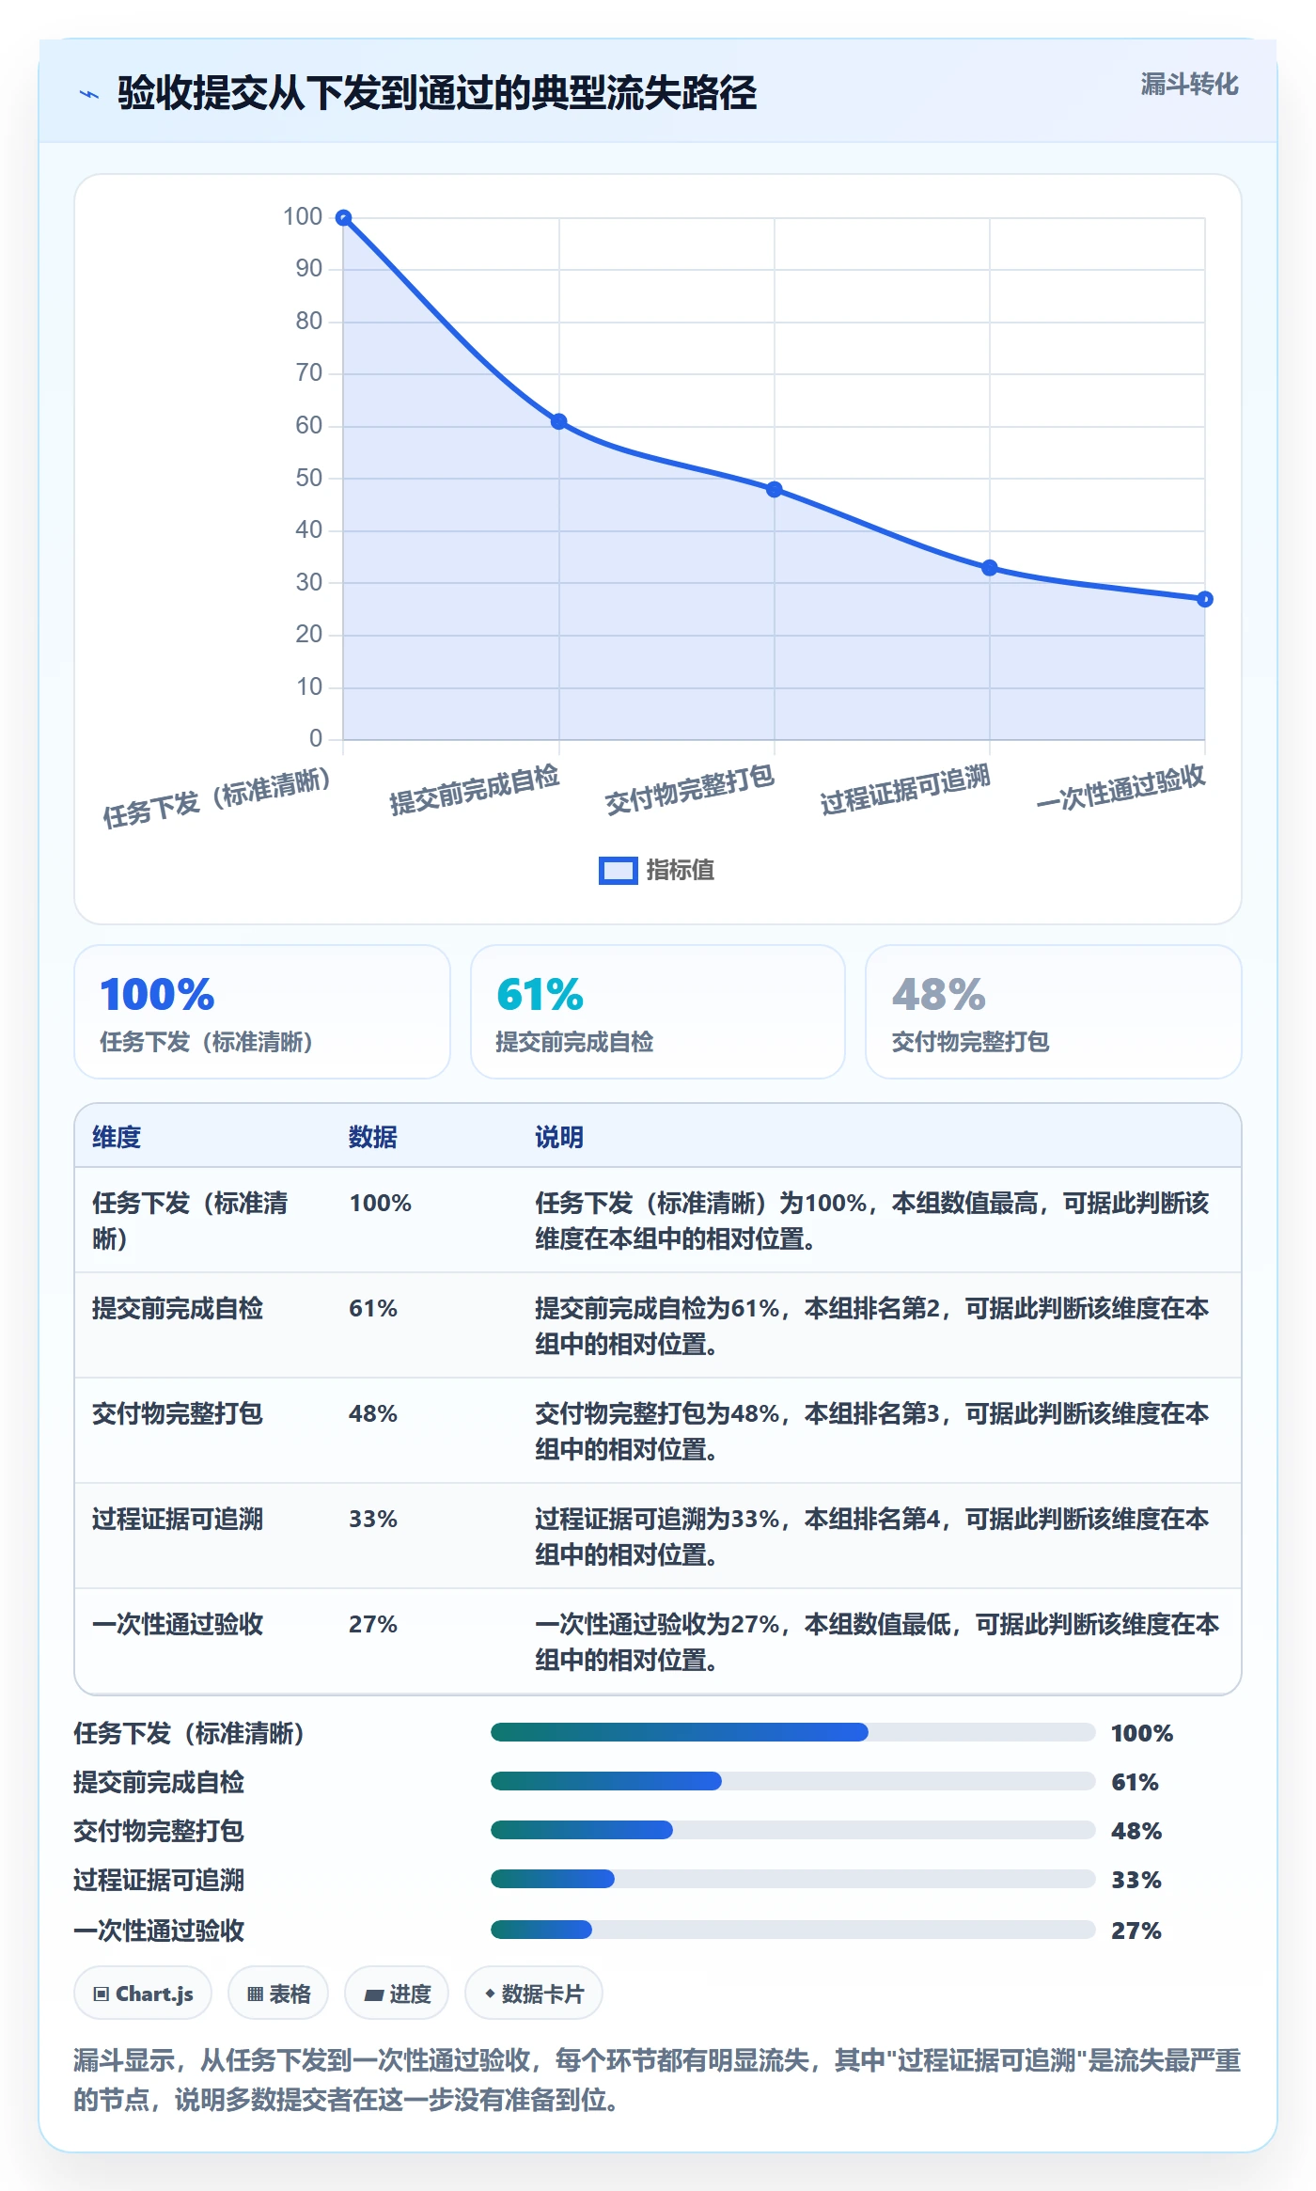The width and height of the screenshot is (1316, 2191).
Task: Select the 数据卡片 chip
Action: 534,1993
